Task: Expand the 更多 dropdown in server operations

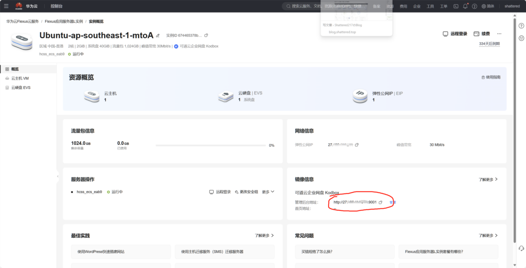Action: tap(268, 192)
